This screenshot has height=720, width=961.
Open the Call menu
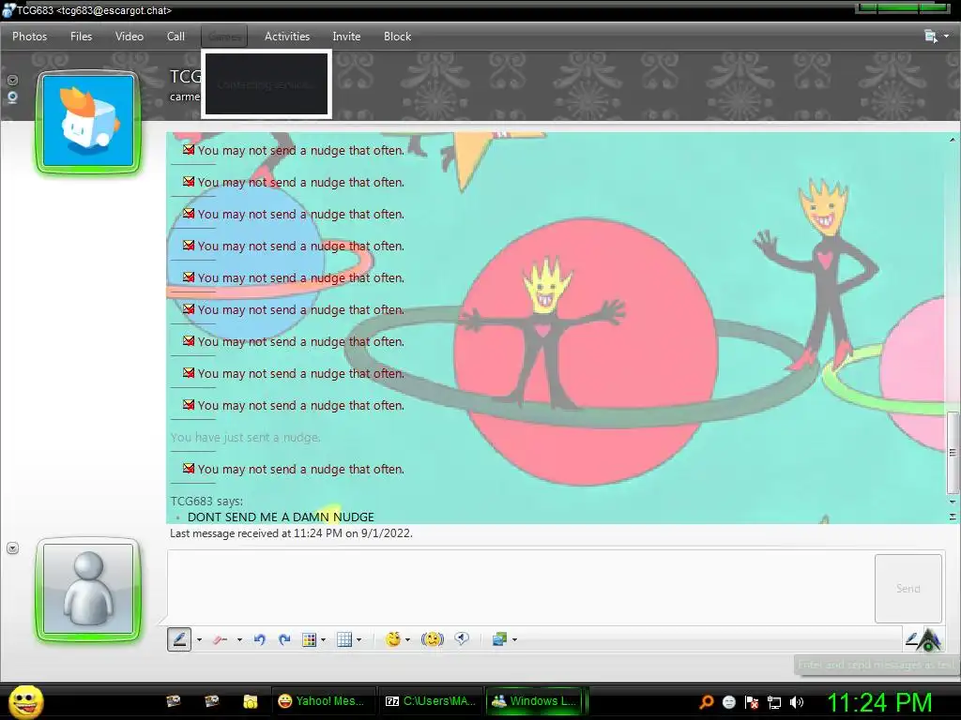(175, 37)
